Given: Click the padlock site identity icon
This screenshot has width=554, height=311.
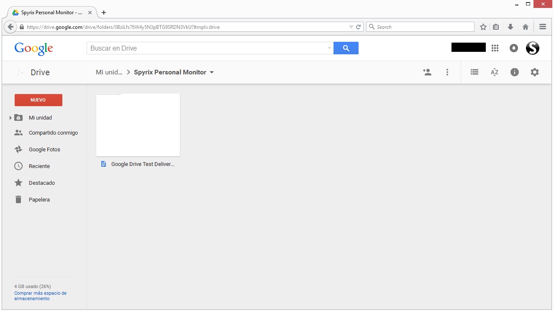Looking at the screenshot, I should point(22,27).
